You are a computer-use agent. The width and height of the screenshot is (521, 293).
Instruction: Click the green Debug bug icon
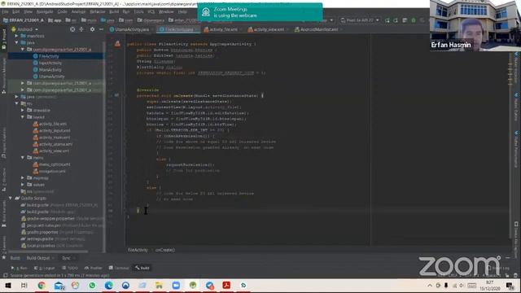(414, 20)
